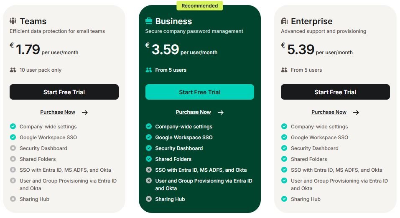Screen dimensions: 400x218
Task: Click the Recommended badge above Business
Action: (200, 5)
